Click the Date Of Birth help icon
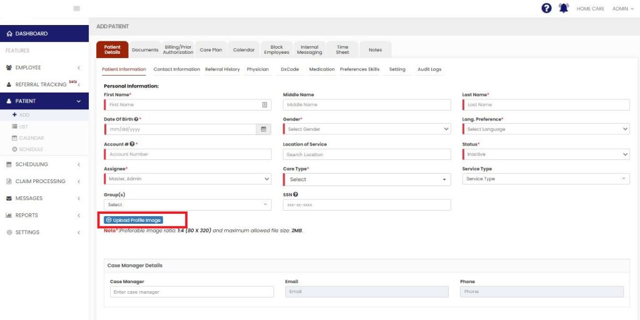640x320 pixels. coord(136,119)
